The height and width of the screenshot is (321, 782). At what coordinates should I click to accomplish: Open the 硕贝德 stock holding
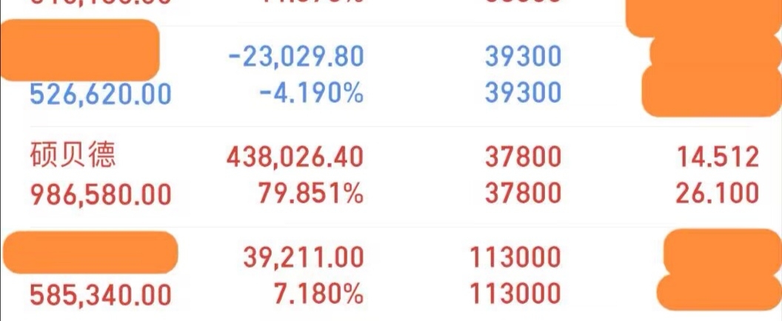(73, 157)
